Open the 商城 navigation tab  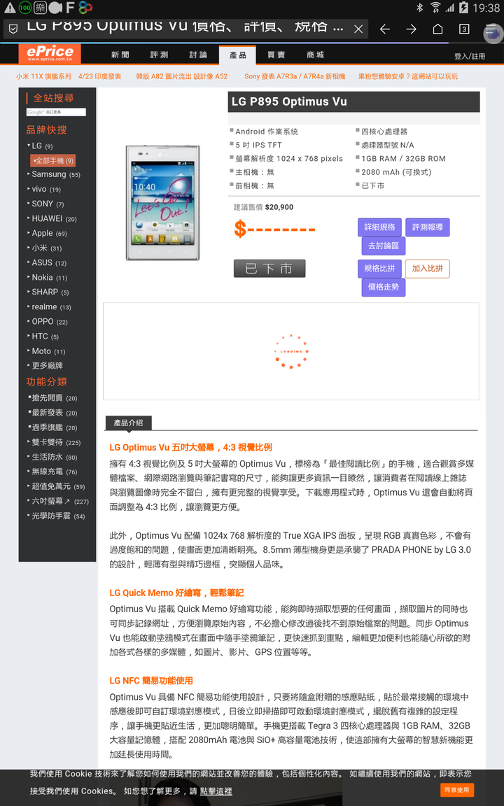pyautogui.click(x=315, y=55)
